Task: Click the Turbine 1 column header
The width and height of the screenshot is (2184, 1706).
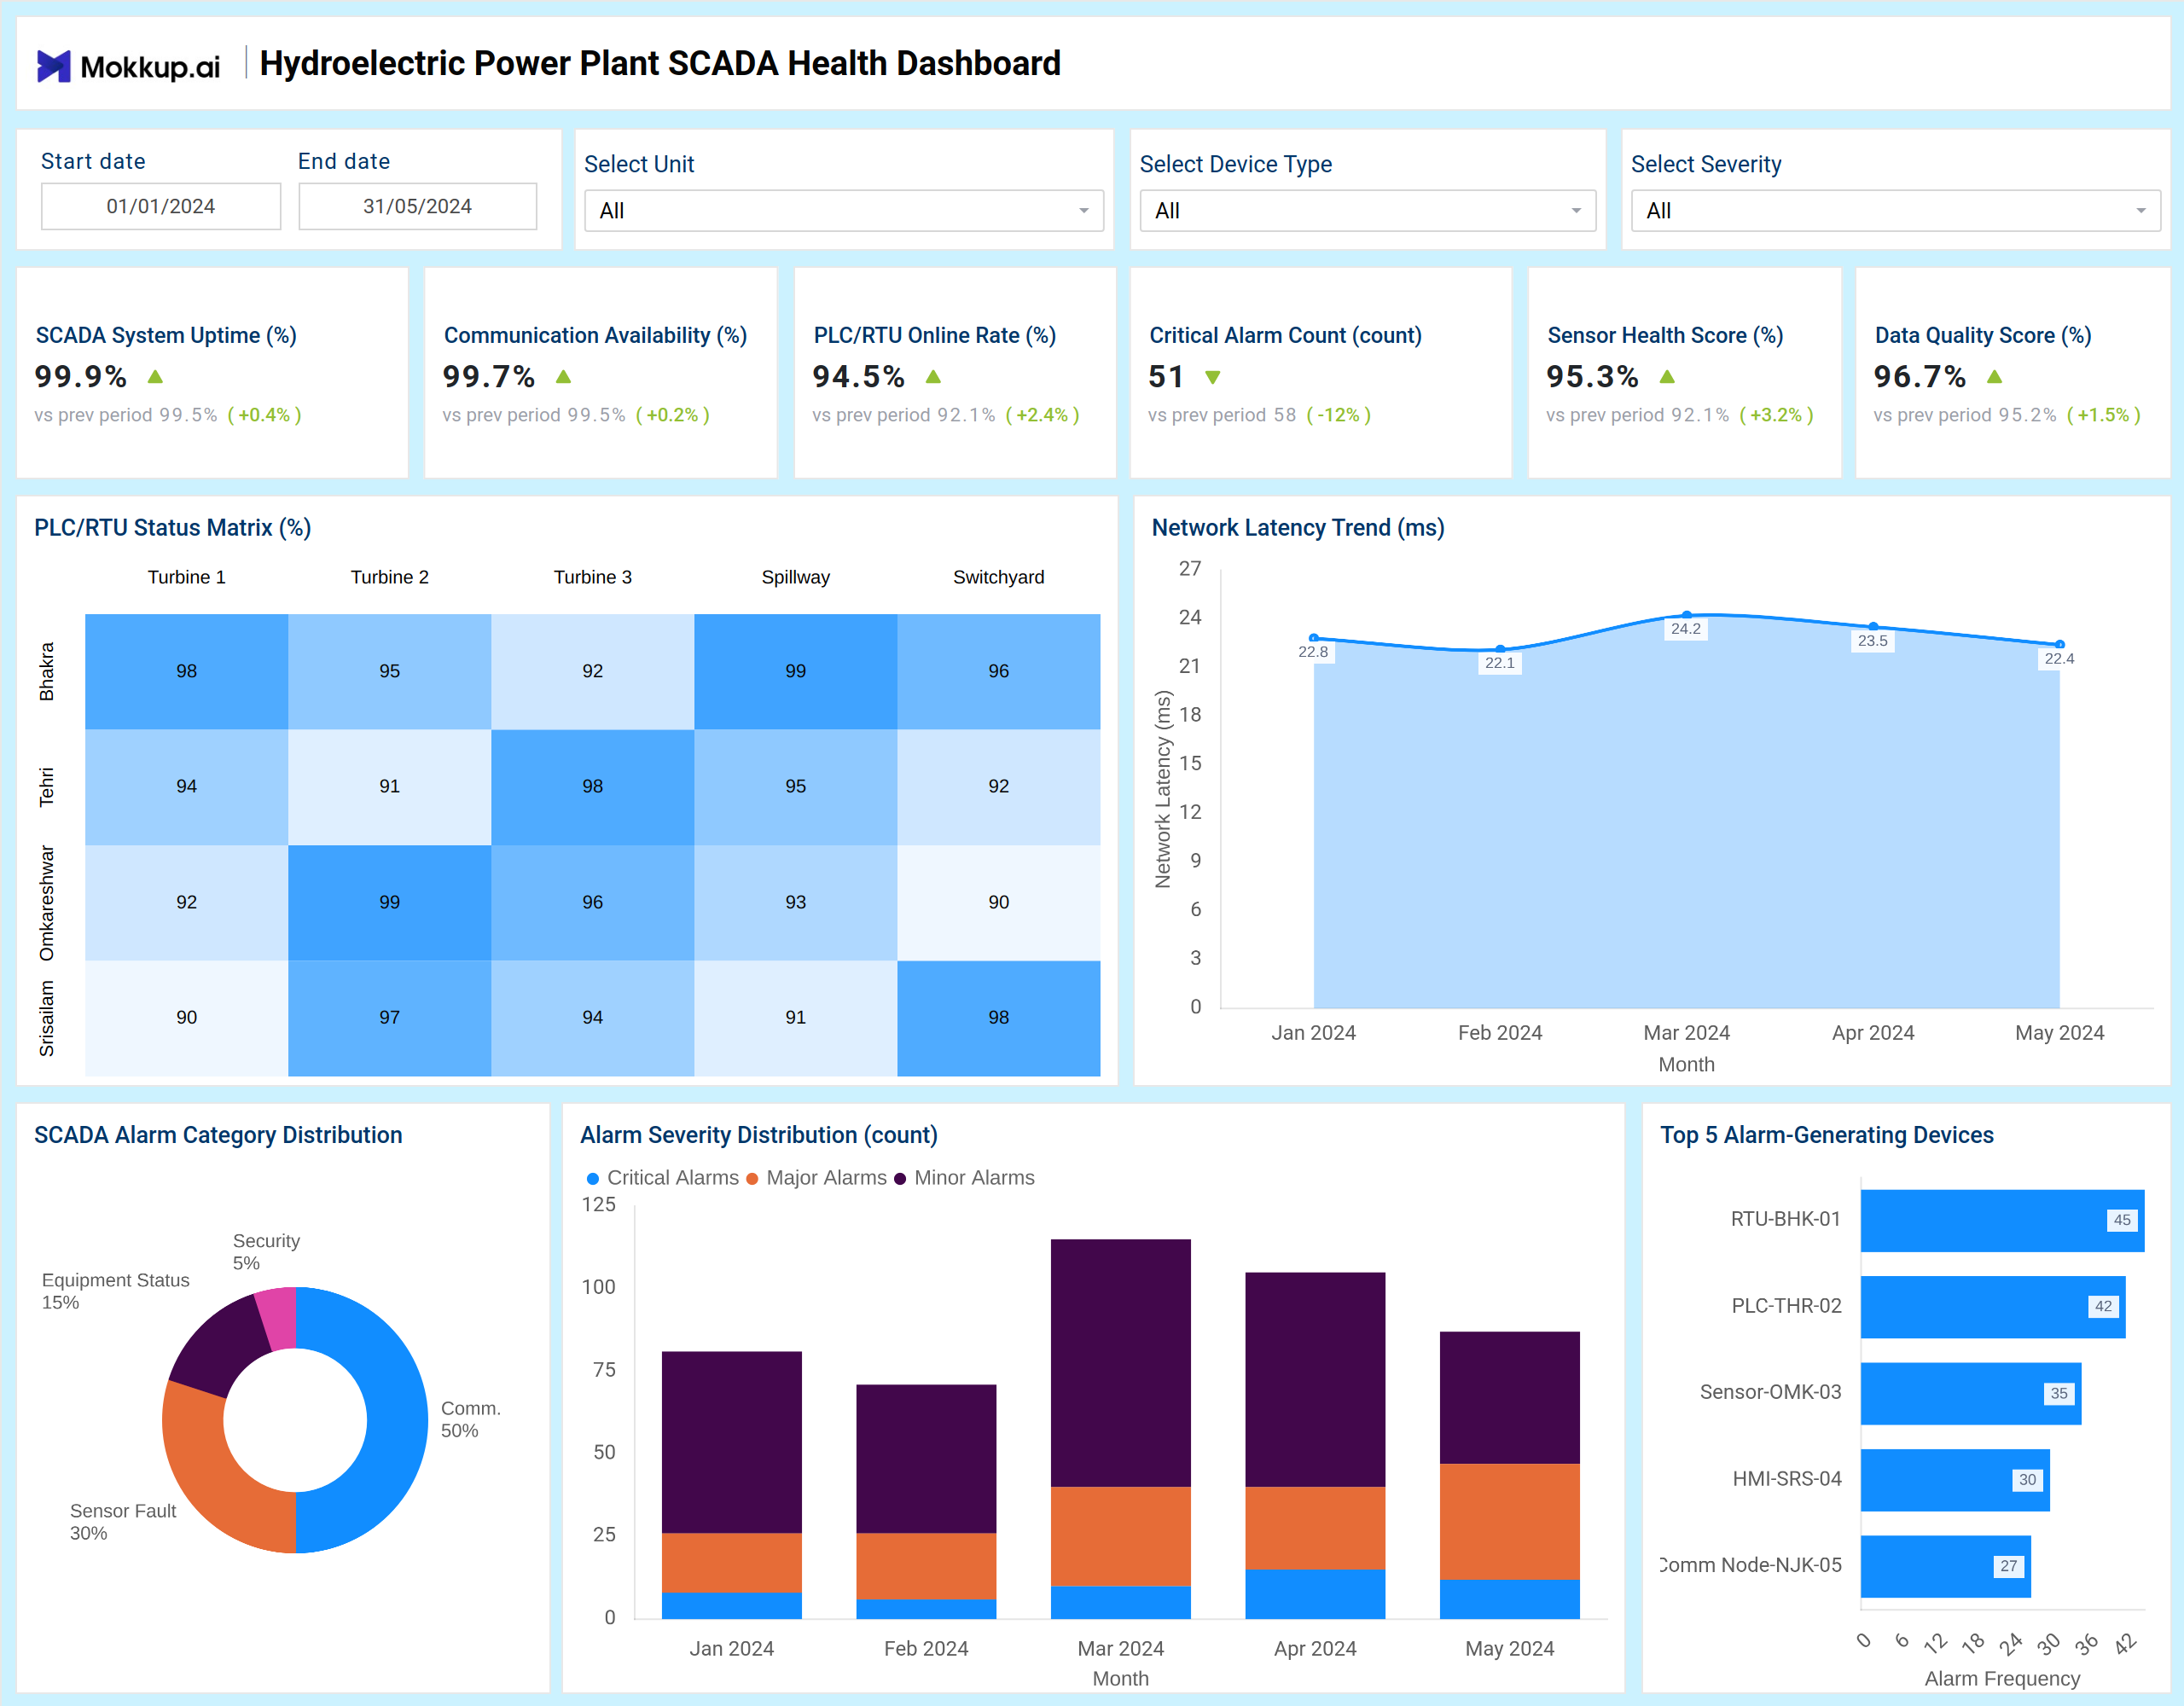Action: 187,577
